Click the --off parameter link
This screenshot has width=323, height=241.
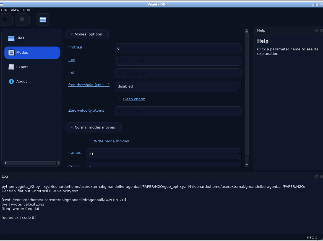72,72
